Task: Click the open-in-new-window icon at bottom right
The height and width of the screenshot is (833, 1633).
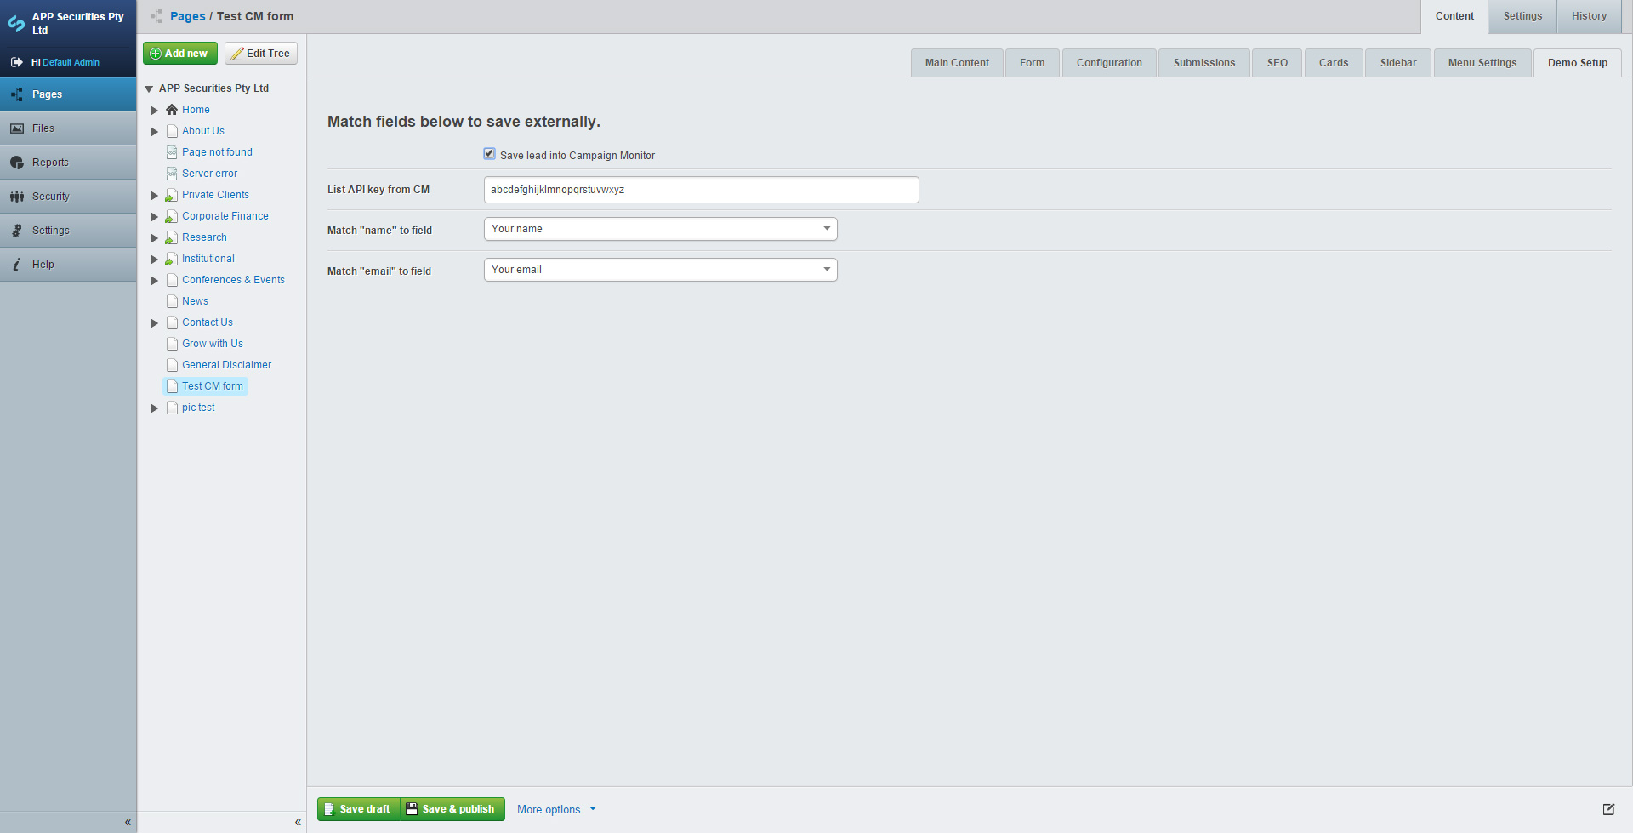Action: [1609, 809]
